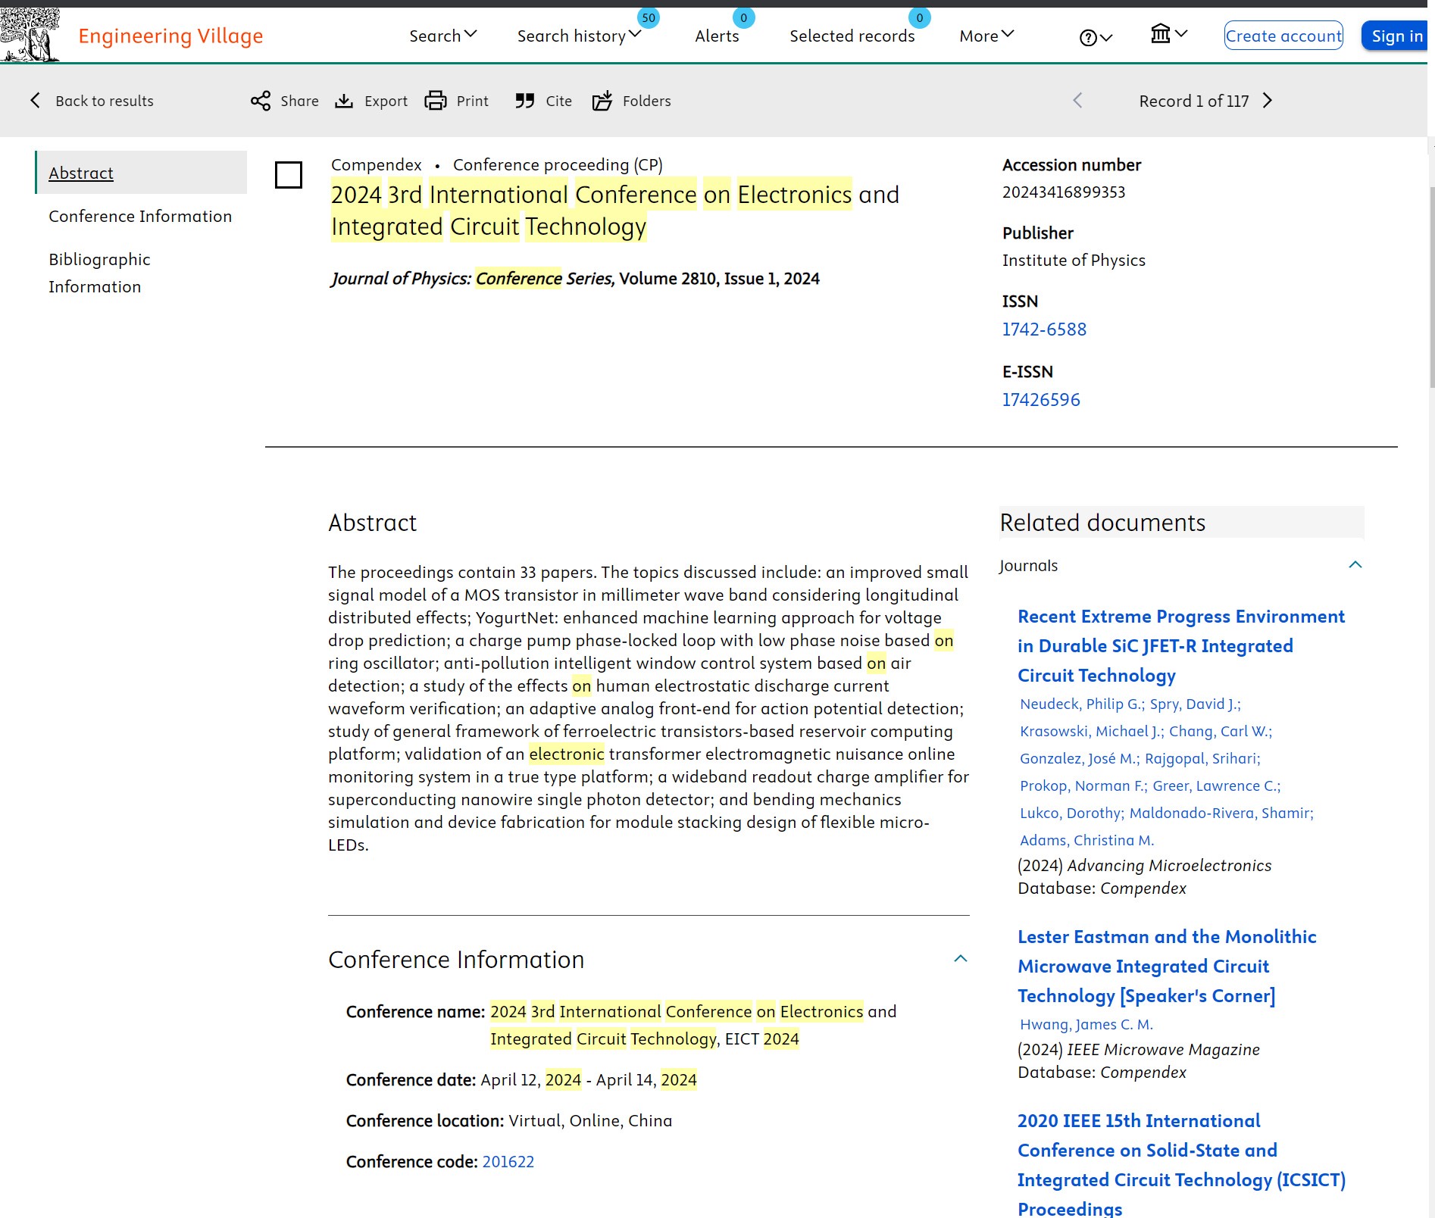Open author Hwang, James C. M.
Screen dimensions: 1435x1218
(1086, 1024)
